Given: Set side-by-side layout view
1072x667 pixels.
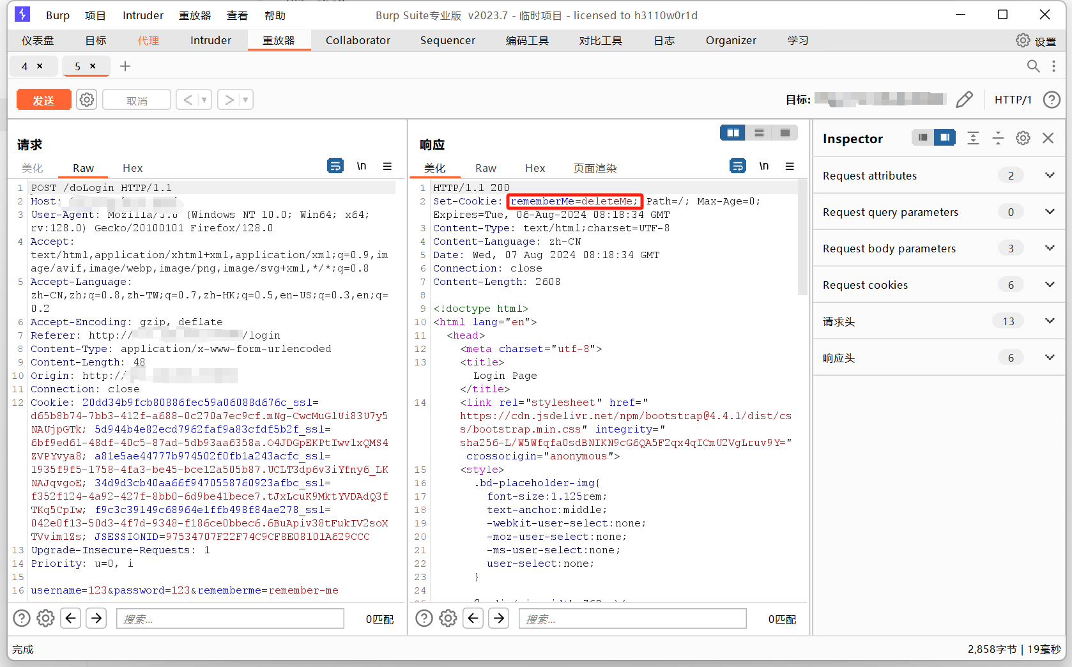Looking at the screenshot, I should (733, 133).
